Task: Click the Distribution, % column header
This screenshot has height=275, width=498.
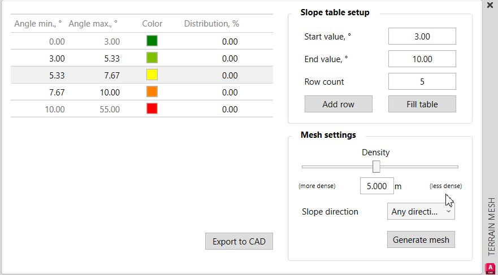Action: [x=211, y=24]
